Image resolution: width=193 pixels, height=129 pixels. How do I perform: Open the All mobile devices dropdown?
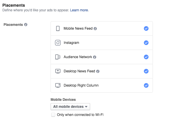point(70,107)
